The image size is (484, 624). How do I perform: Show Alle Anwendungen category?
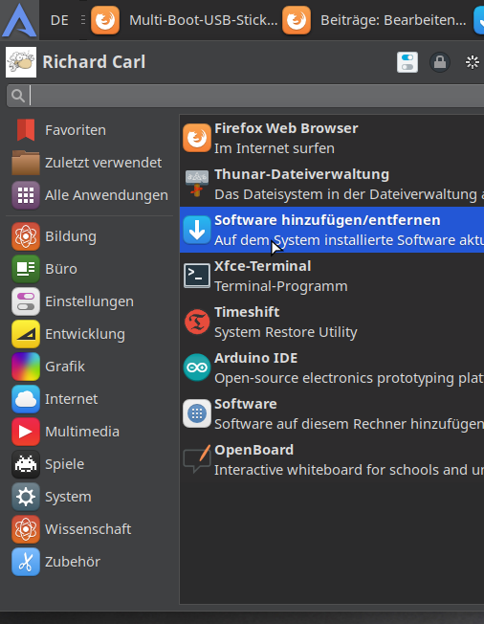tap(90, 195)
